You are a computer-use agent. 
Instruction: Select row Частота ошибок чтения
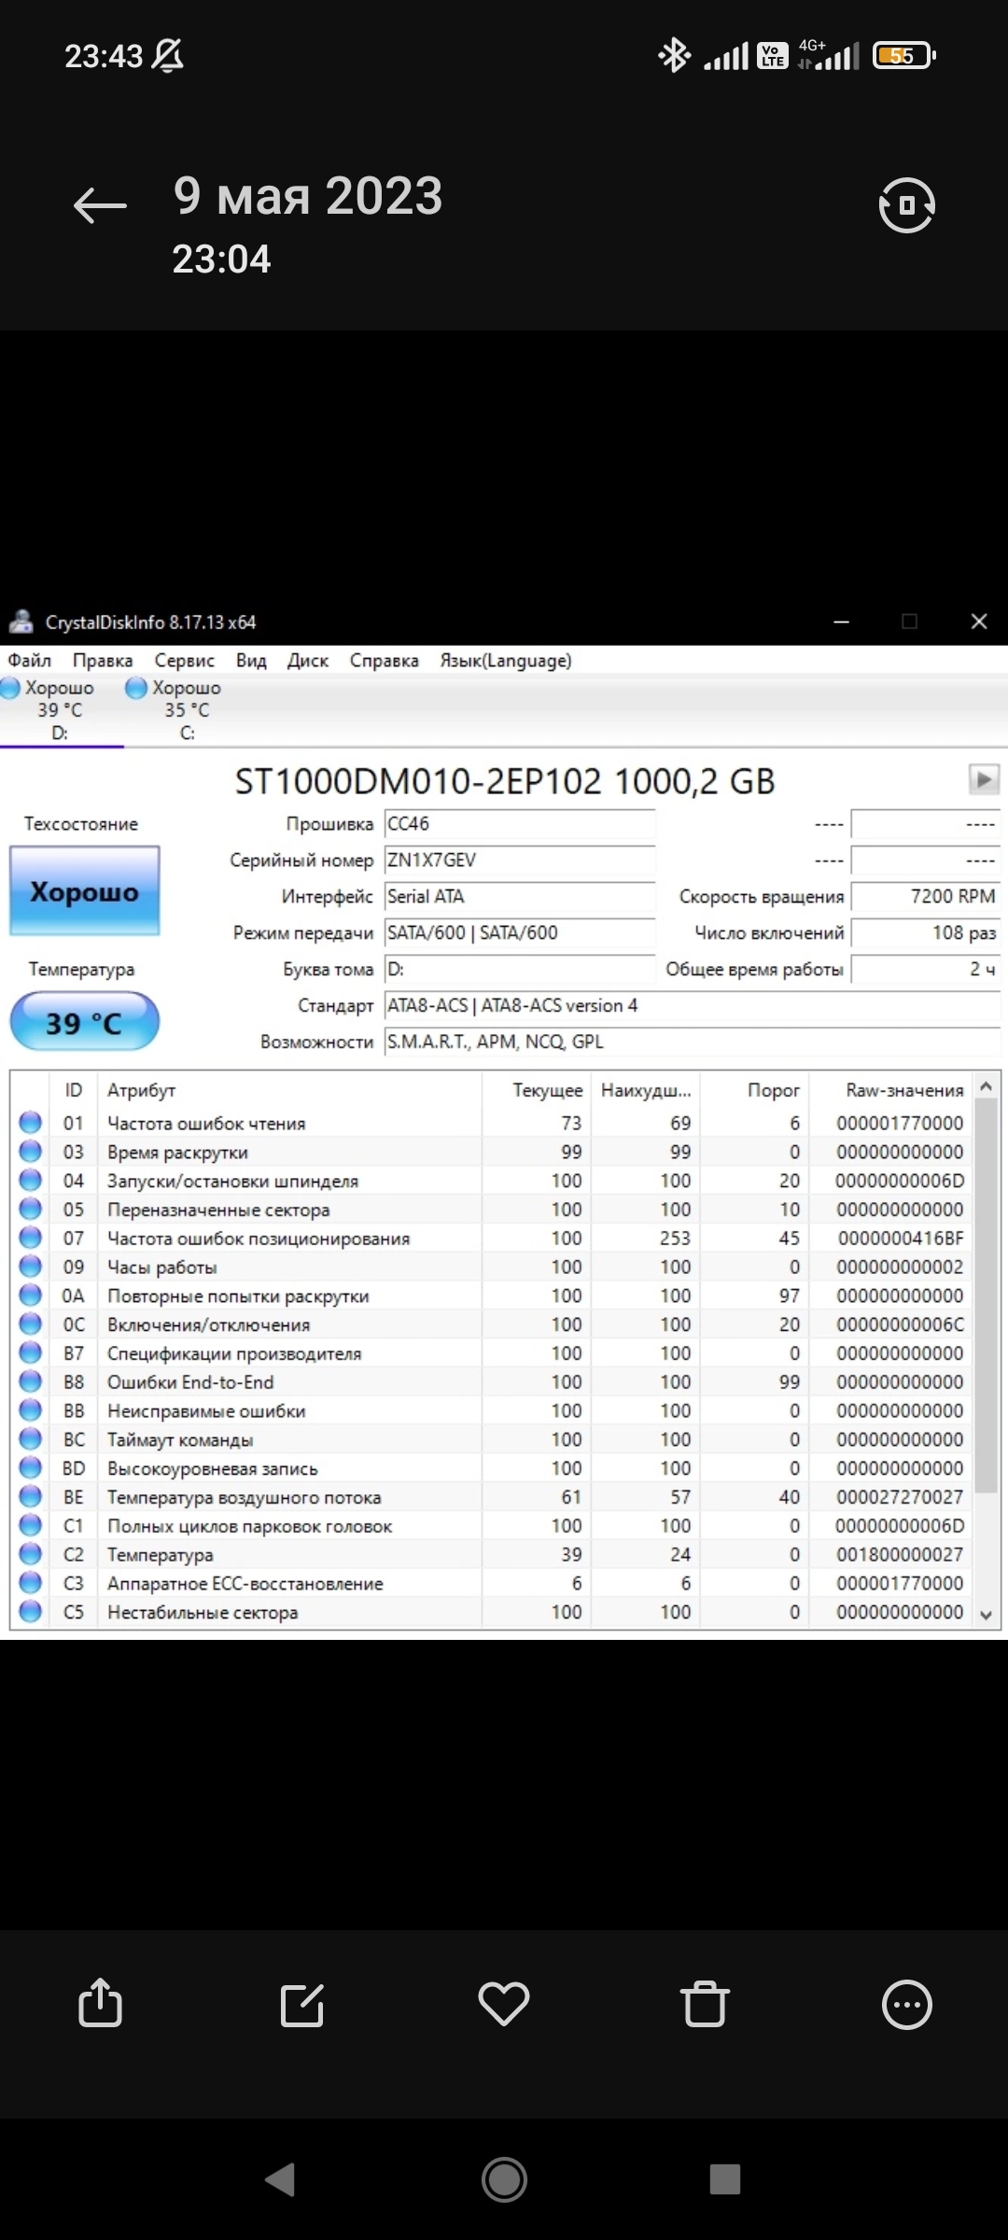(x=492, y=1123)
